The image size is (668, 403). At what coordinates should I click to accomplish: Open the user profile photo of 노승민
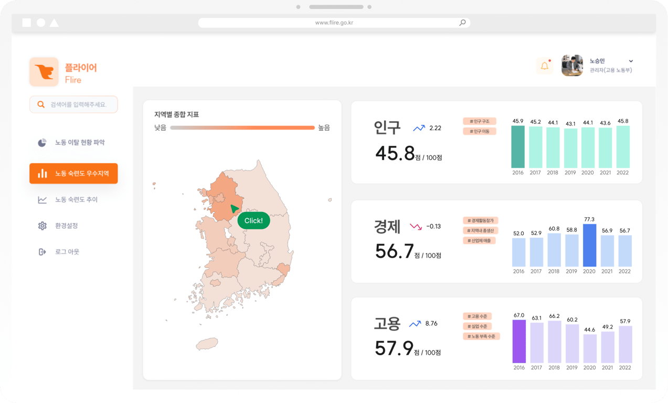(x=572, y=66)
